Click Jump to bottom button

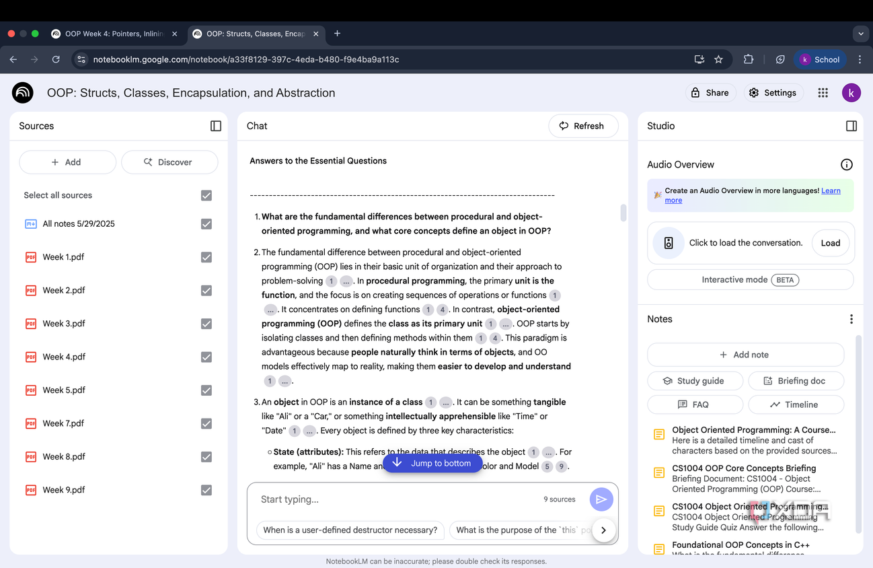(x=432, y=463)
